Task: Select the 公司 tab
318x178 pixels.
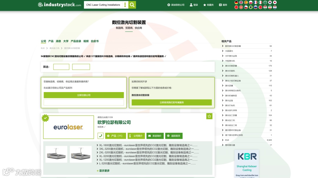Action: coord(43,41)
